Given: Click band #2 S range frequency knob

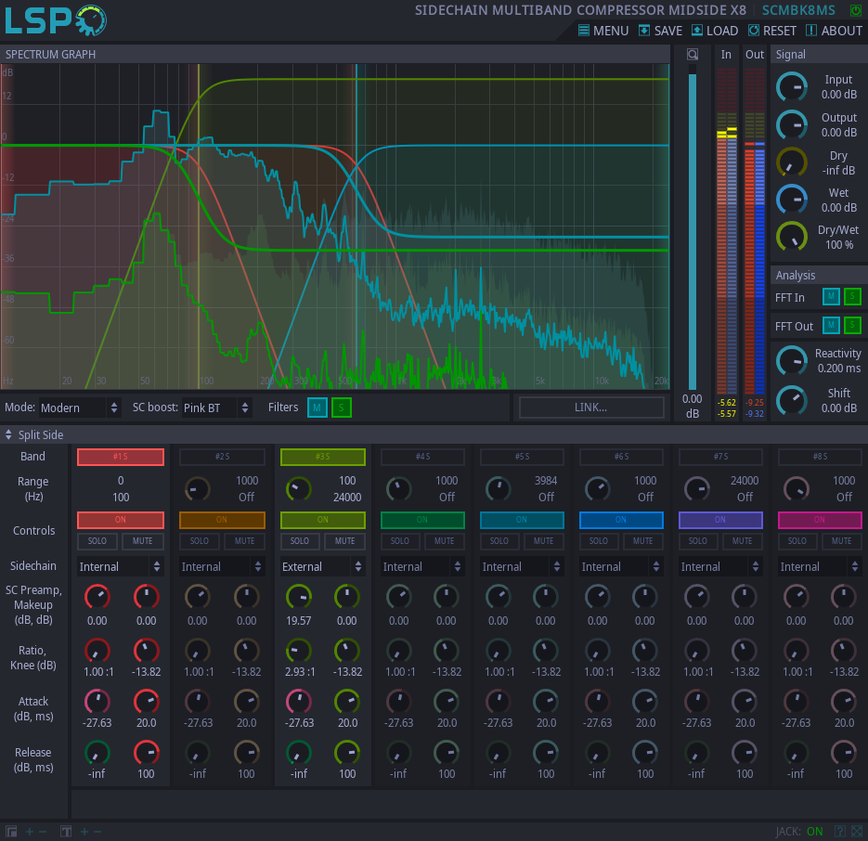Looking at the screenshot, I should pyautogui.click(x=197, y=489).
